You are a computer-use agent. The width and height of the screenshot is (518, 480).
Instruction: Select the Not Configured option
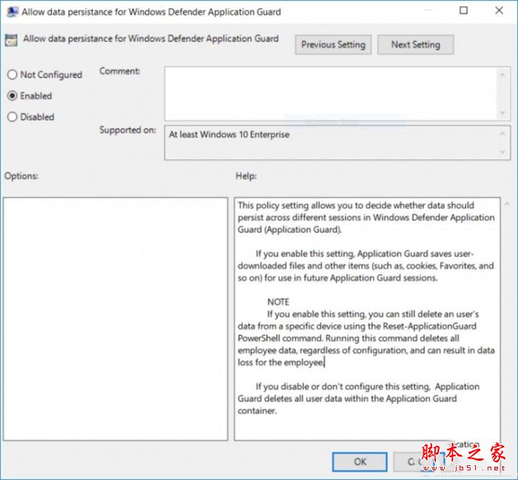[12, 75]
